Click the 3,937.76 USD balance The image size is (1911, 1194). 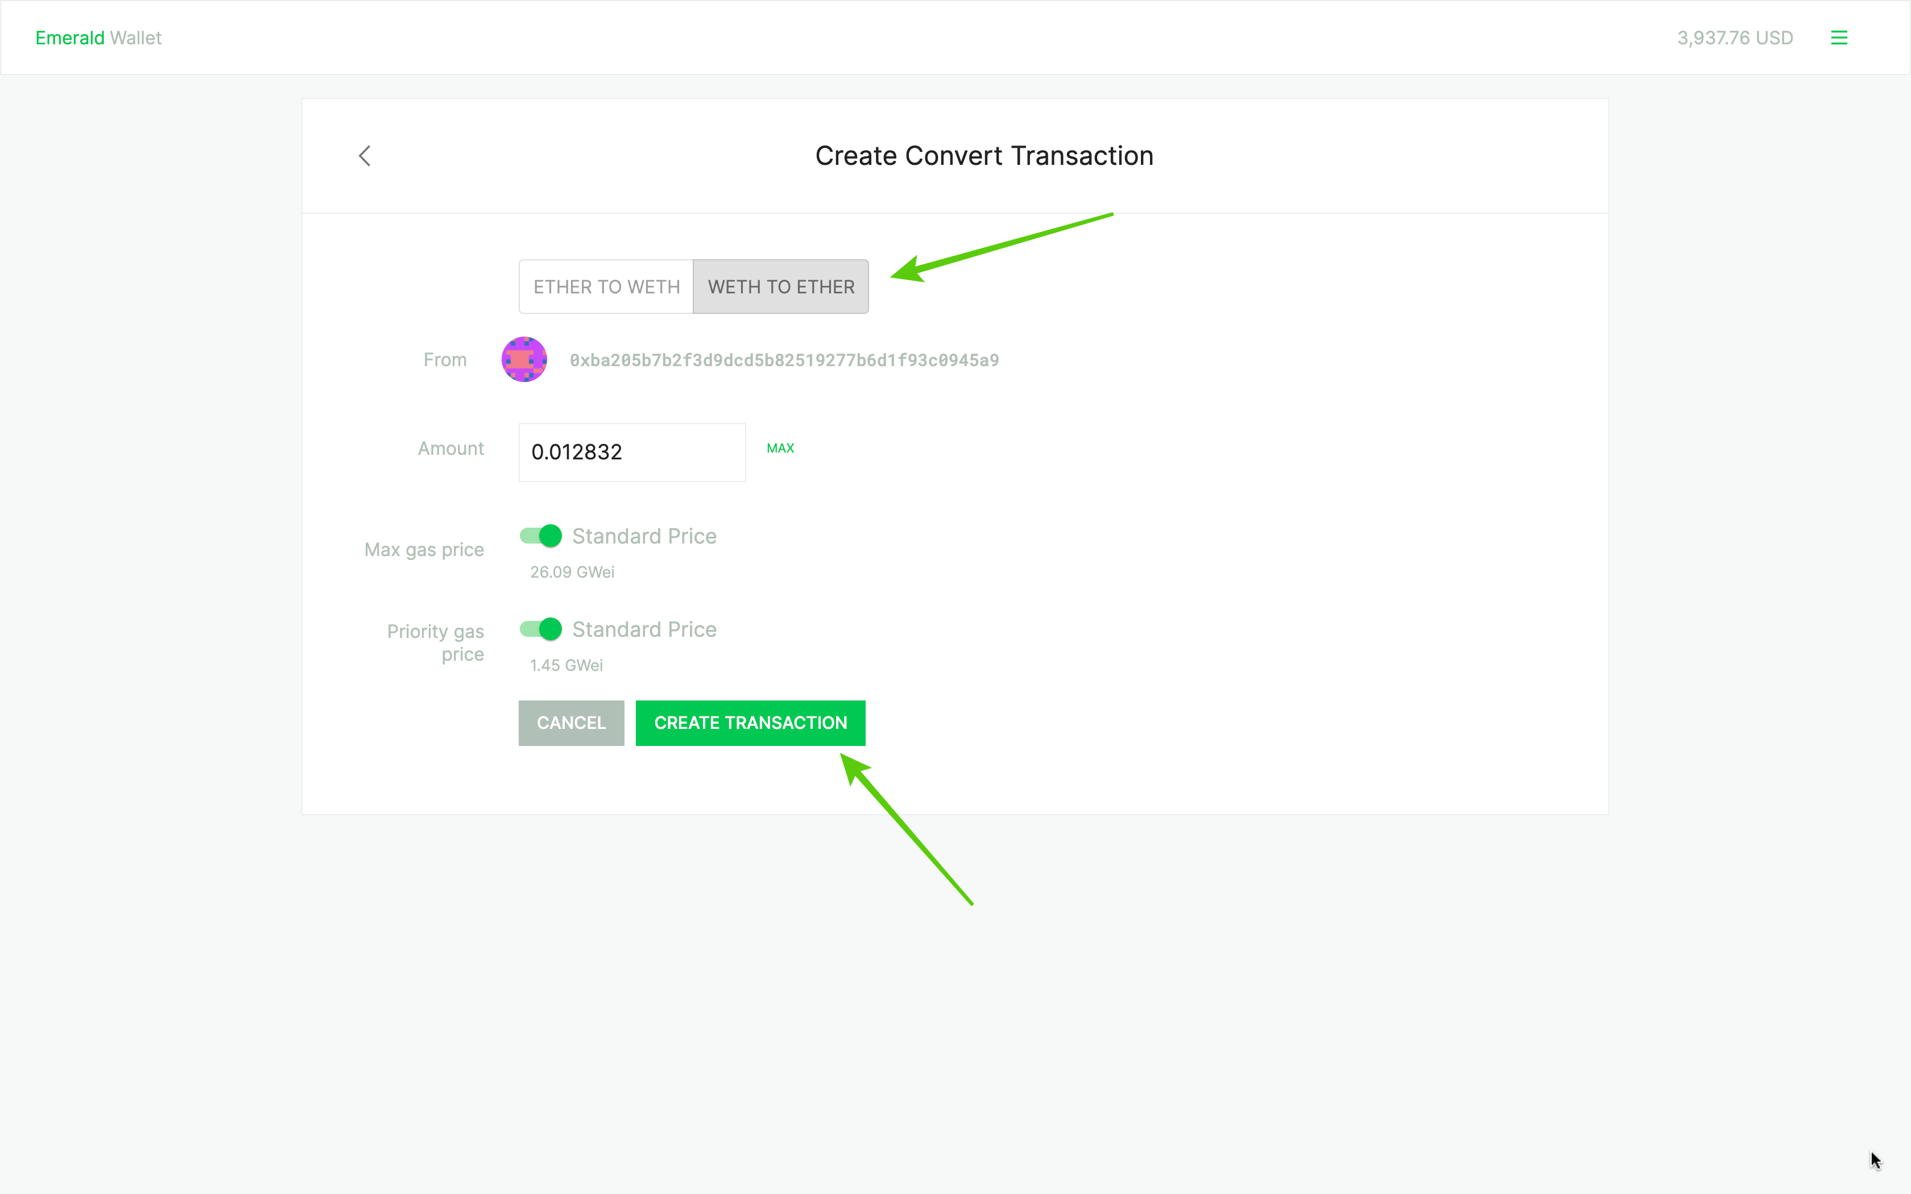1734,38
